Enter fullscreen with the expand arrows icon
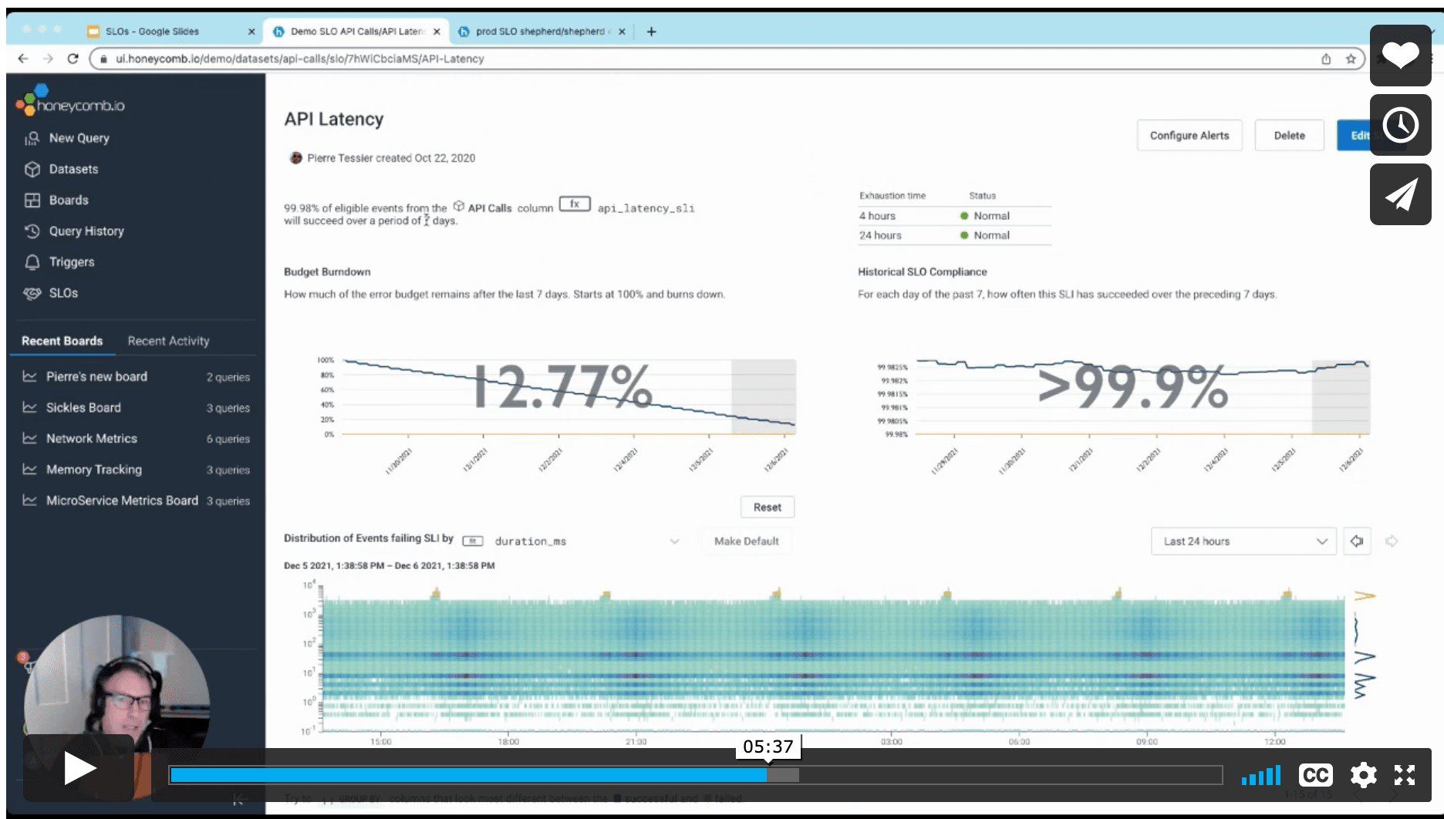 click(x=1405, y=774)
